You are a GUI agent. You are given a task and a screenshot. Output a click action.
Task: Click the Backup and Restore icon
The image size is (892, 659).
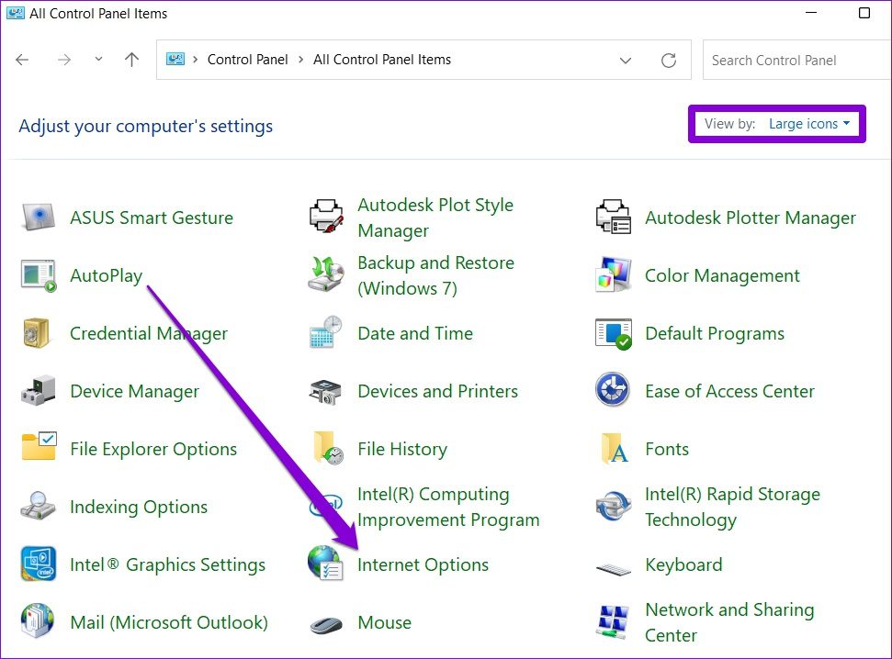pyautogui.click(x=325, y=275)
